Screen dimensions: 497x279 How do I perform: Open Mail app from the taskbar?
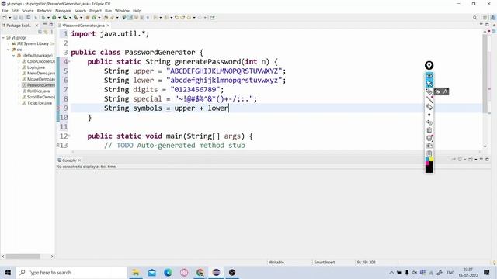(x=152, y=272)
